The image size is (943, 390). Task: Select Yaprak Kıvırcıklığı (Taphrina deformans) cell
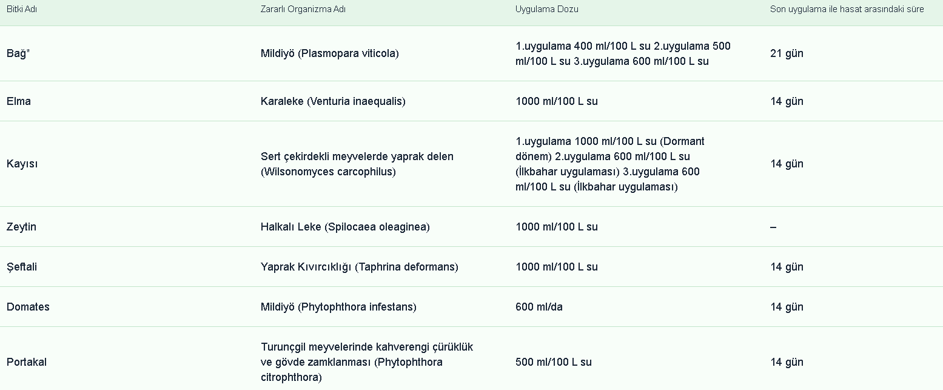pos(359,267)
